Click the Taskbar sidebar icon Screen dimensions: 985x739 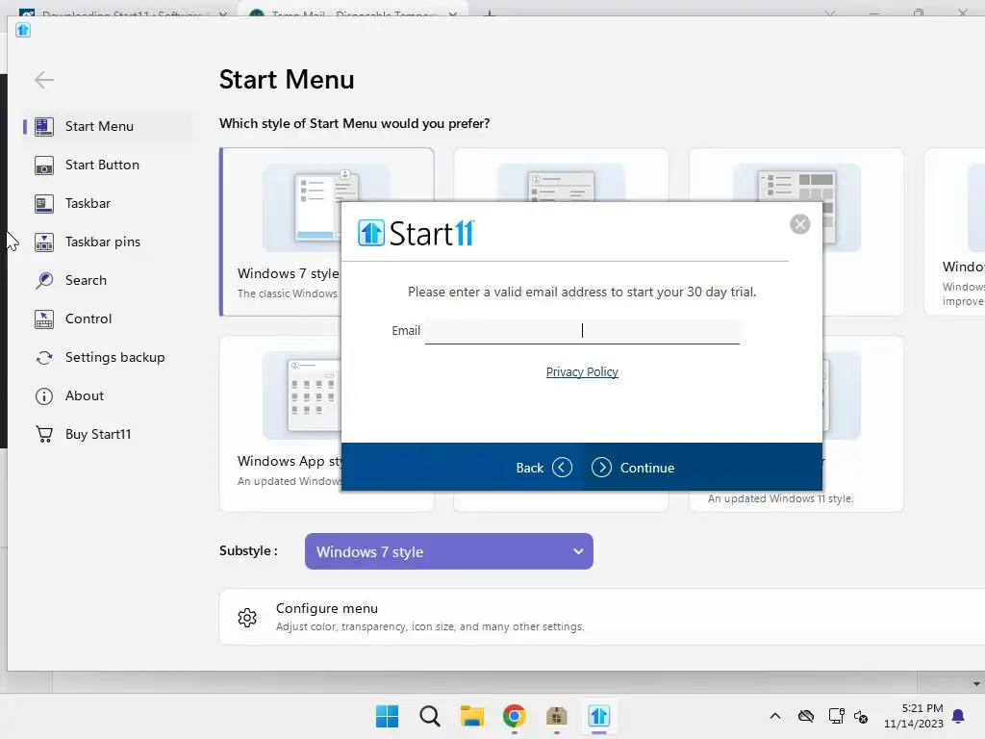pos(44,204)
